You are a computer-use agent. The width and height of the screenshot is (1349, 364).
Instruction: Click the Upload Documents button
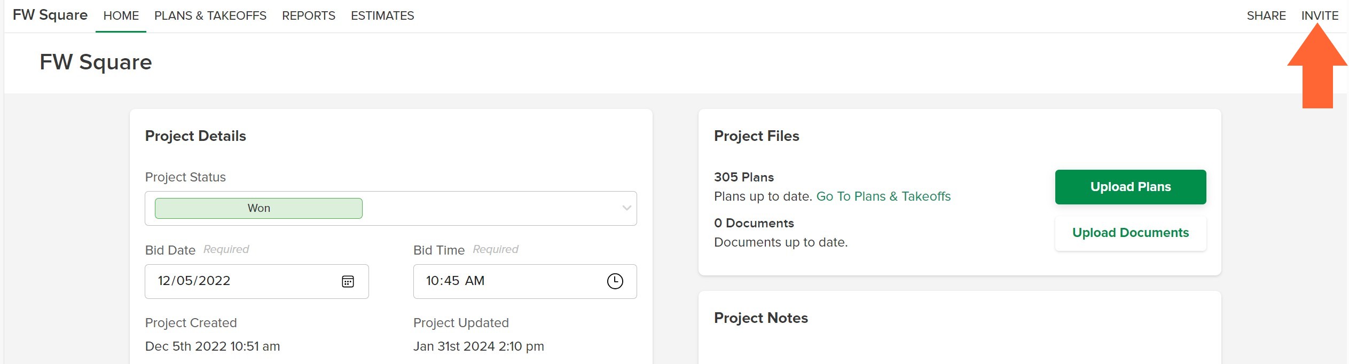1130,233
